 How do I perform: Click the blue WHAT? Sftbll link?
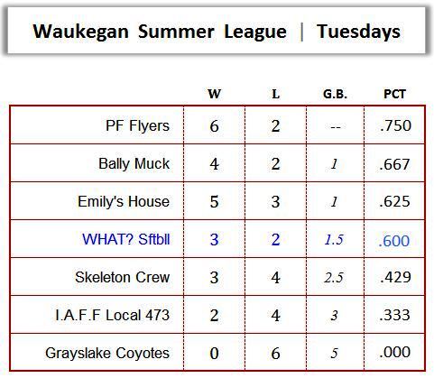pyautogui.click(x=126, y=239)
